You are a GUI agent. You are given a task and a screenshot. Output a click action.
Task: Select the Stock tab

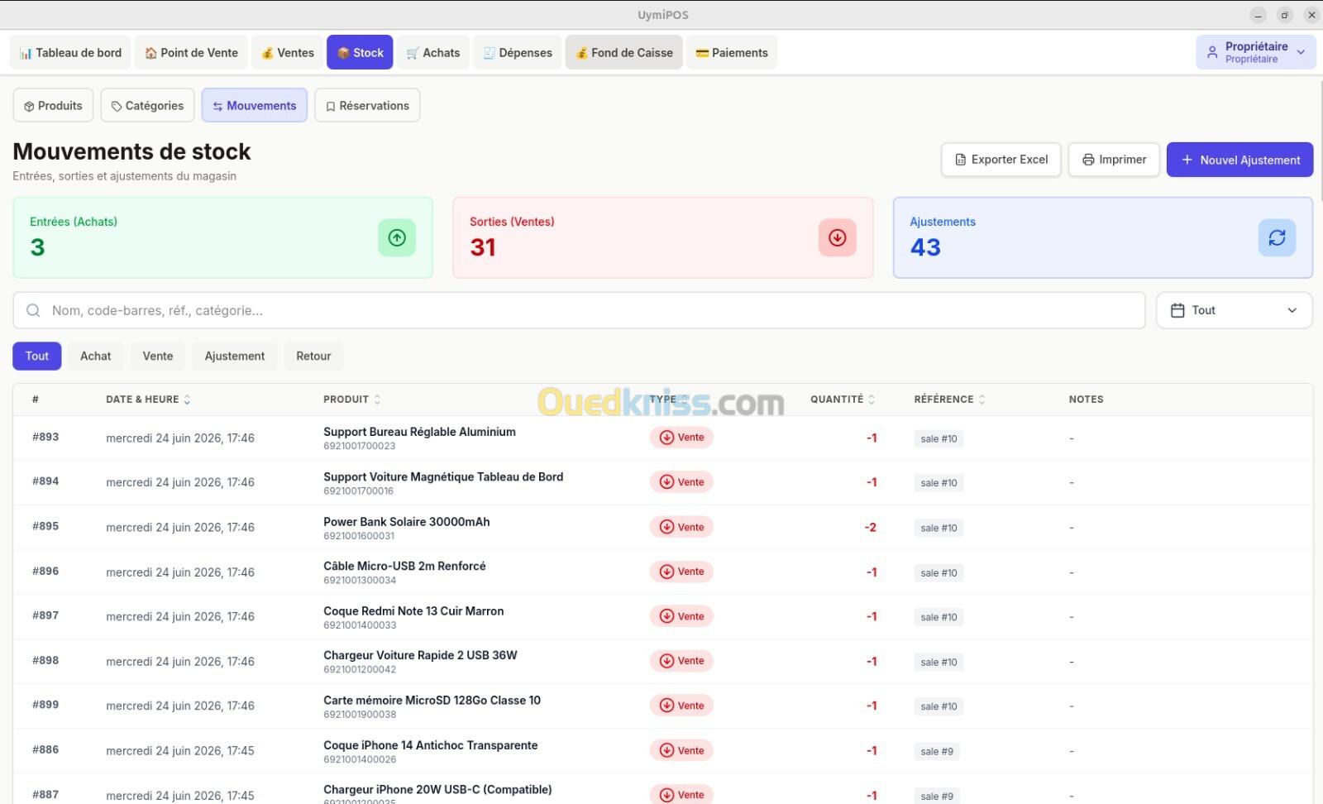[360, 52]
